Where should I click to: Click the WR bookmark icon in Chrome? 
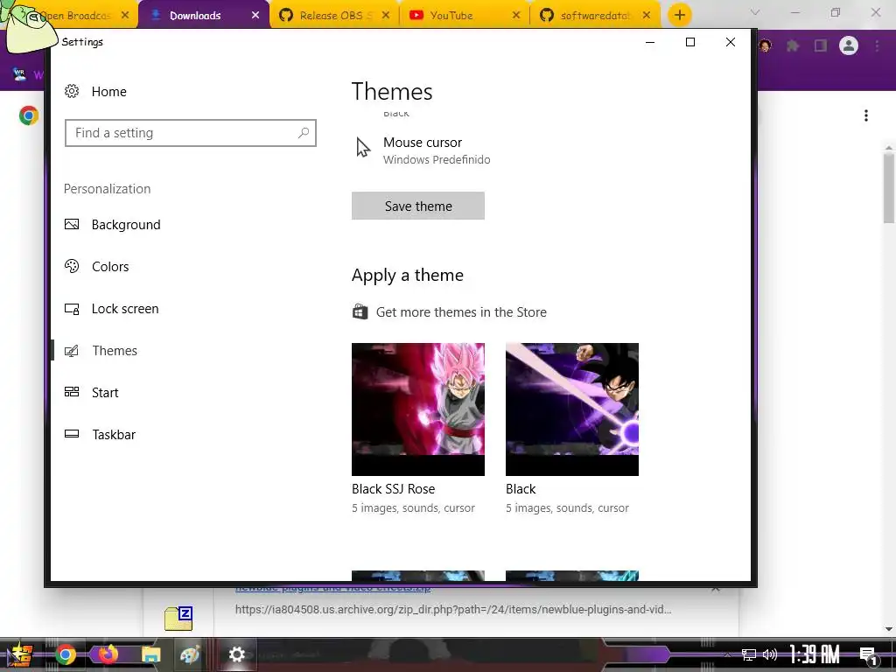point(19,74)
